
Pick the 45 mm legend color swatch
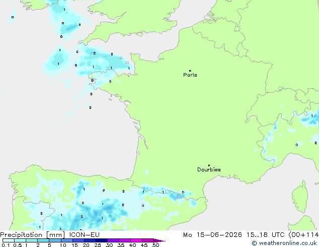(x=148, y=240)
